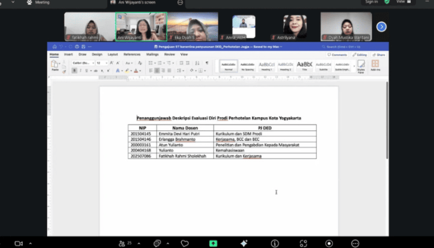Click the Paste clipboard icon in Word
The height and width of the screenshot is (248, 434).
click(x=54, y=65)
